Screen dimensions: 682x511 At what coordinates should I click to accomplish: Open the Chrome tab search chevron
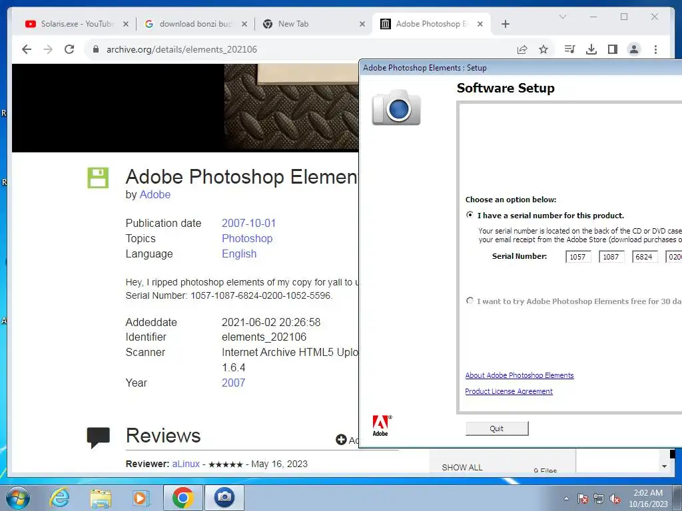(x=562, y=17)
